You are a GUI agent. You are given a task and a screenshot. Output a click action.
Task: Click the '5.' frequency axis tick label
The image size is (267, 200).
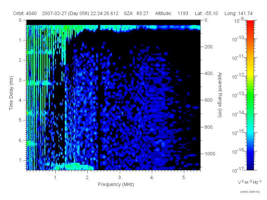(184, 178)
